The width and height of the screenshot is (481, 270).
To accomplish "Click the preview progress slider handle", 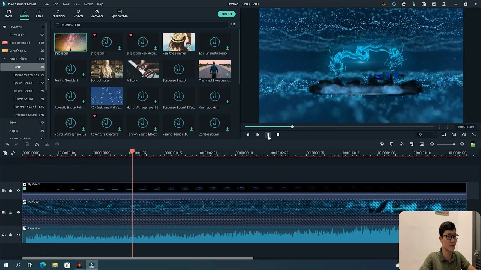I will 292,127.
